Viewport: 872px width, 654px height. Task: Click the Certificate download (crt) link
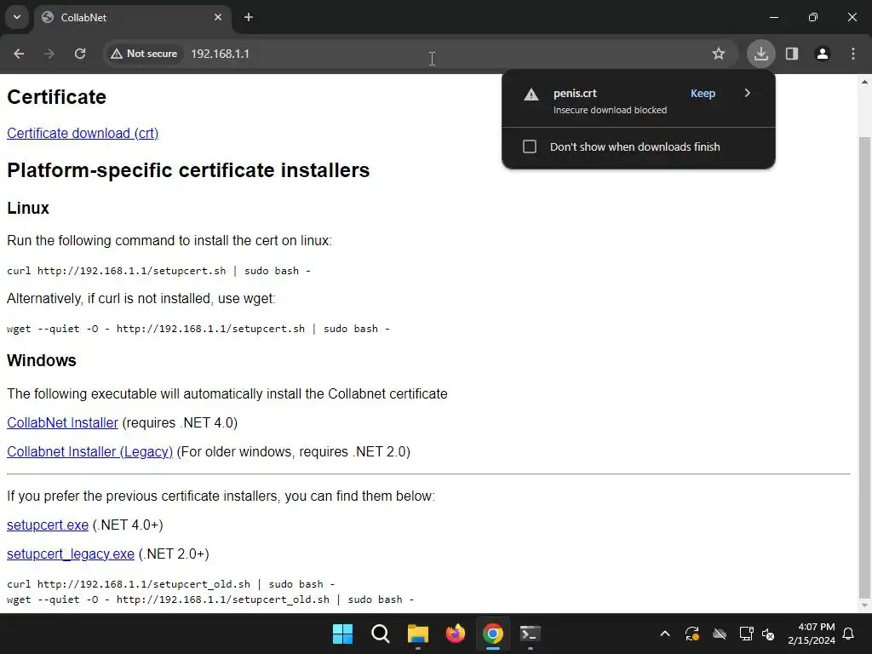click(x=83, y=134)
